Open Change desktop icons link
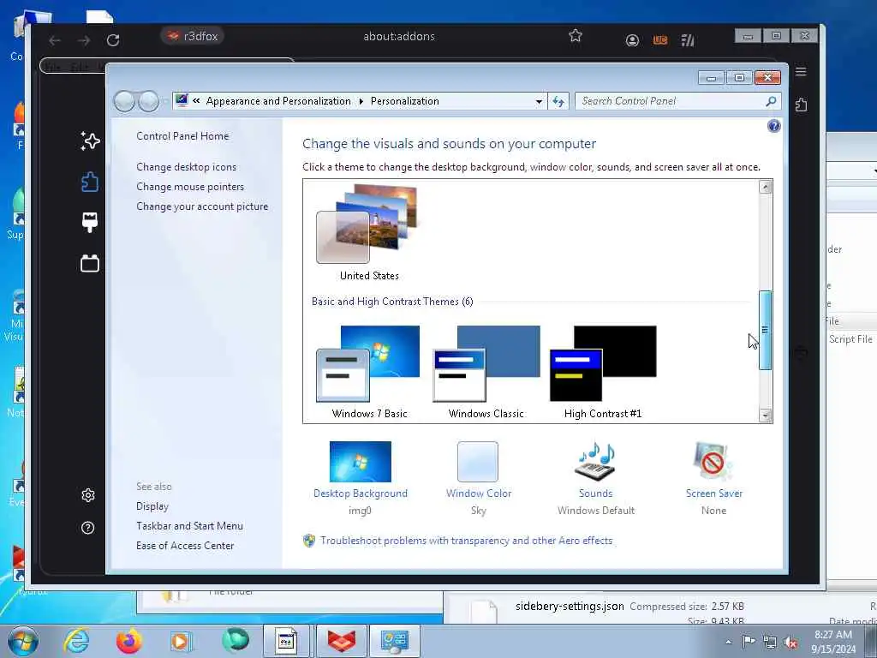 pyautogui.click(x=186, y=167)
